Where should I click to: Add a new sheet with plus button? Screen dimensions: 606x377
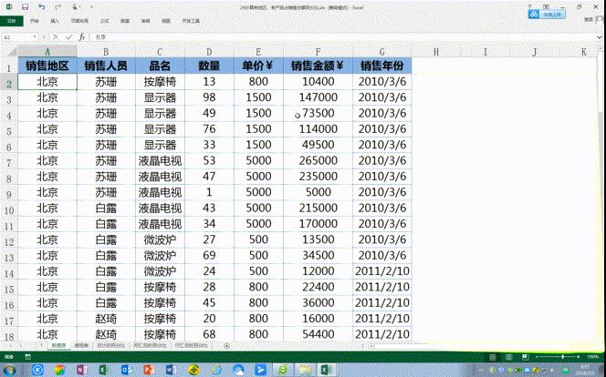227,346
